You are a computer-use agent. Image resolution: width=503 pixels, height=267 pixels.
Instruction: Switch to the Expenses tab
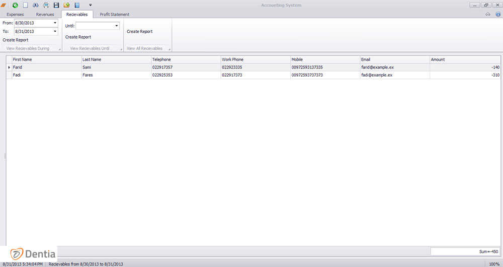[x=15, y=15]
